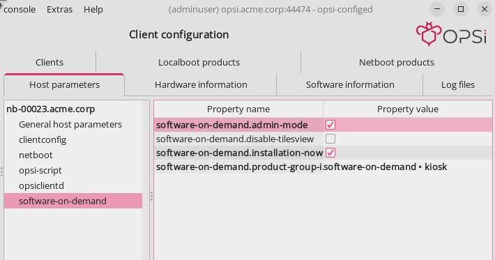The height and width of the screenshot is (260, 495).
Task: Click the tree panel vertical scrollbar
Action: click(x=146, y=180)
